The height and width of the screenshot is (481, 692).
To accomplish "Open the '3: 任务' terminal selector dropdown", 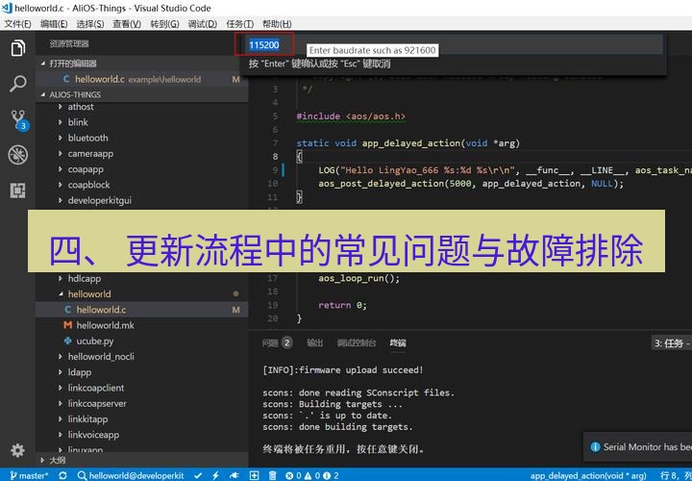I will point(672,343).
